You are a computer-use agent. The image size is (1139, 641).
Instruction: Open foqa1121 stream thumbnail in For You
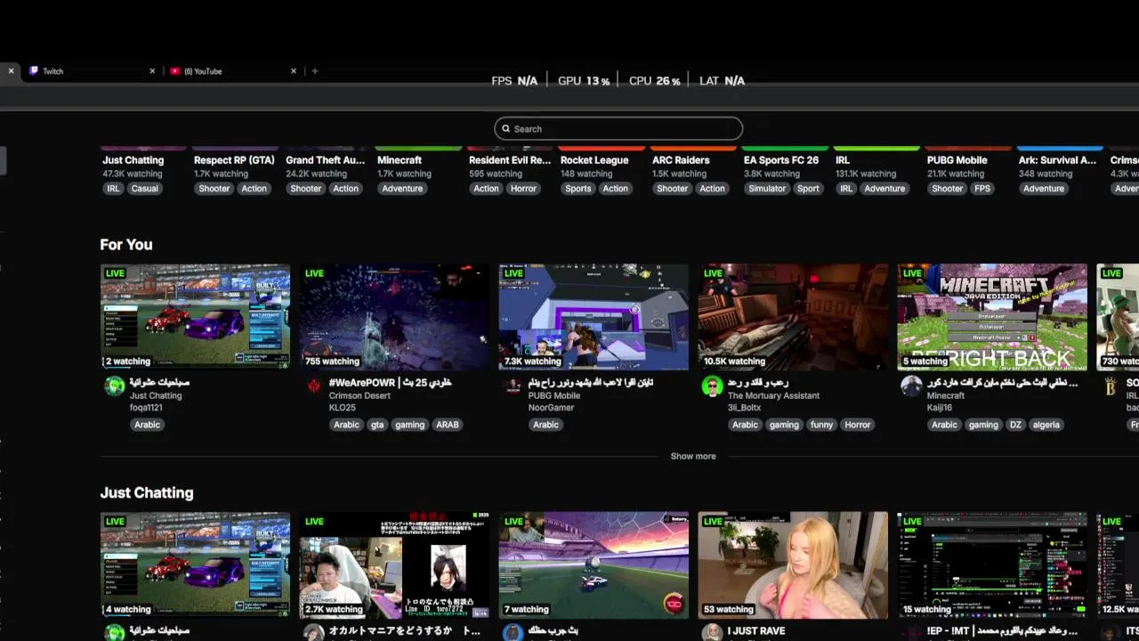click(x=195, y=316)
